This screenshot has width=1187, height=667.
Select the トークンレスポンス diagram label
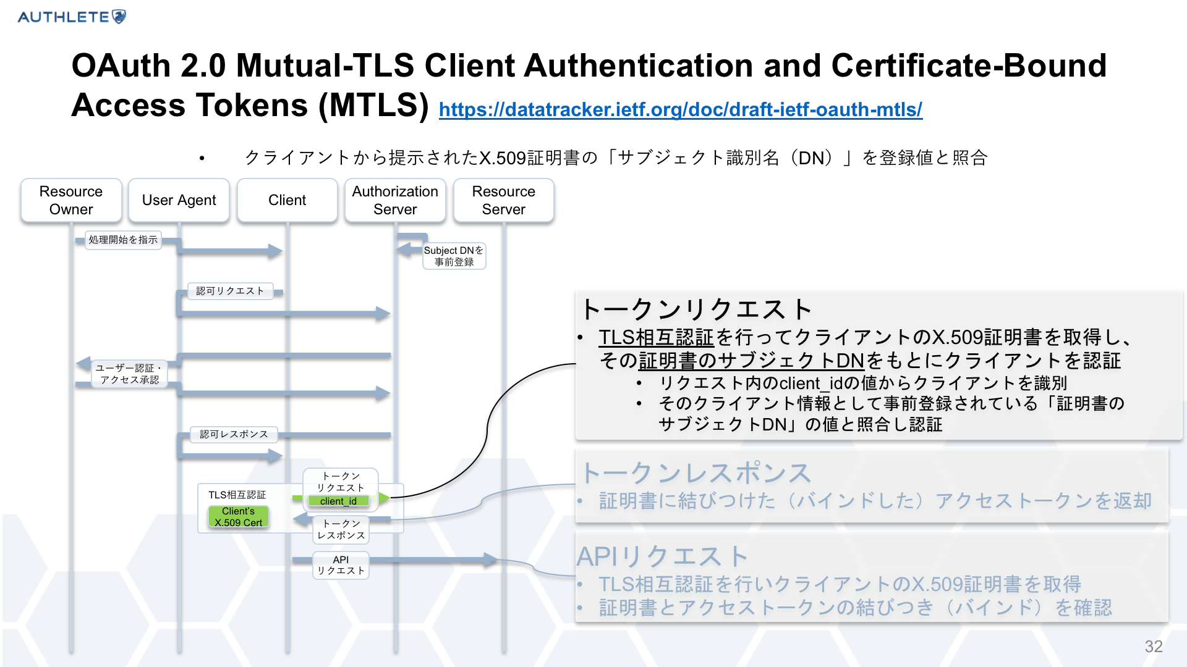click(341, 529)
